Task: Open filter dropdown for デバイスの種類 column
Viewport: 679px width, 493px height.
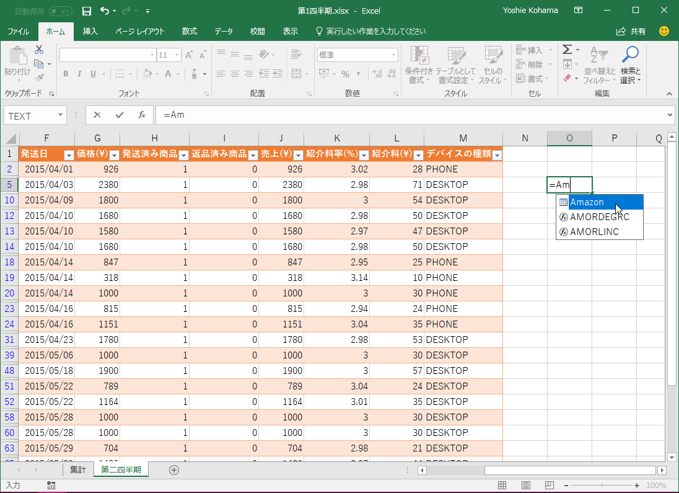Action: (496, 155)
